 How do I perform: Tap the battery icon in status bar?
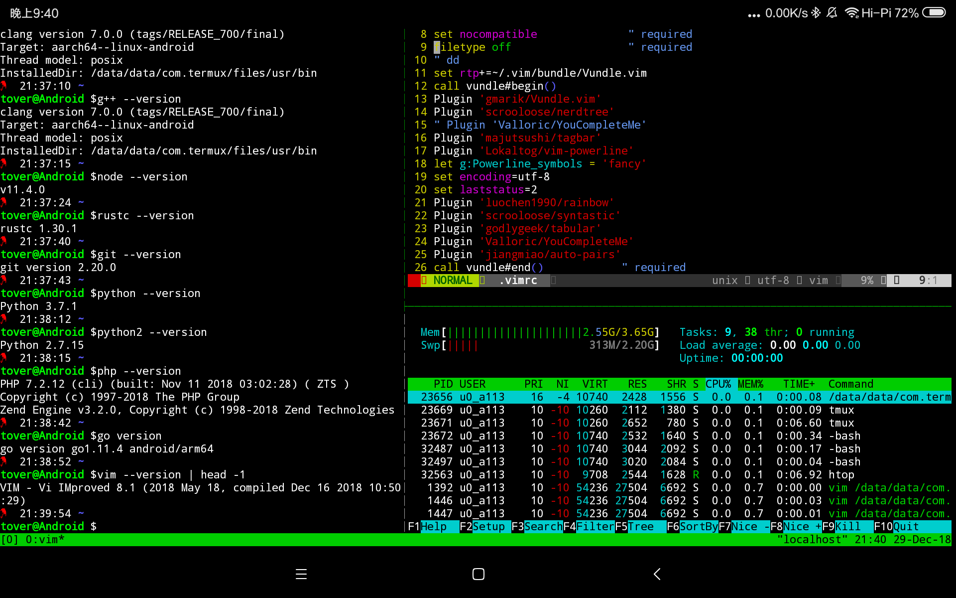click(x=934, y=12)
